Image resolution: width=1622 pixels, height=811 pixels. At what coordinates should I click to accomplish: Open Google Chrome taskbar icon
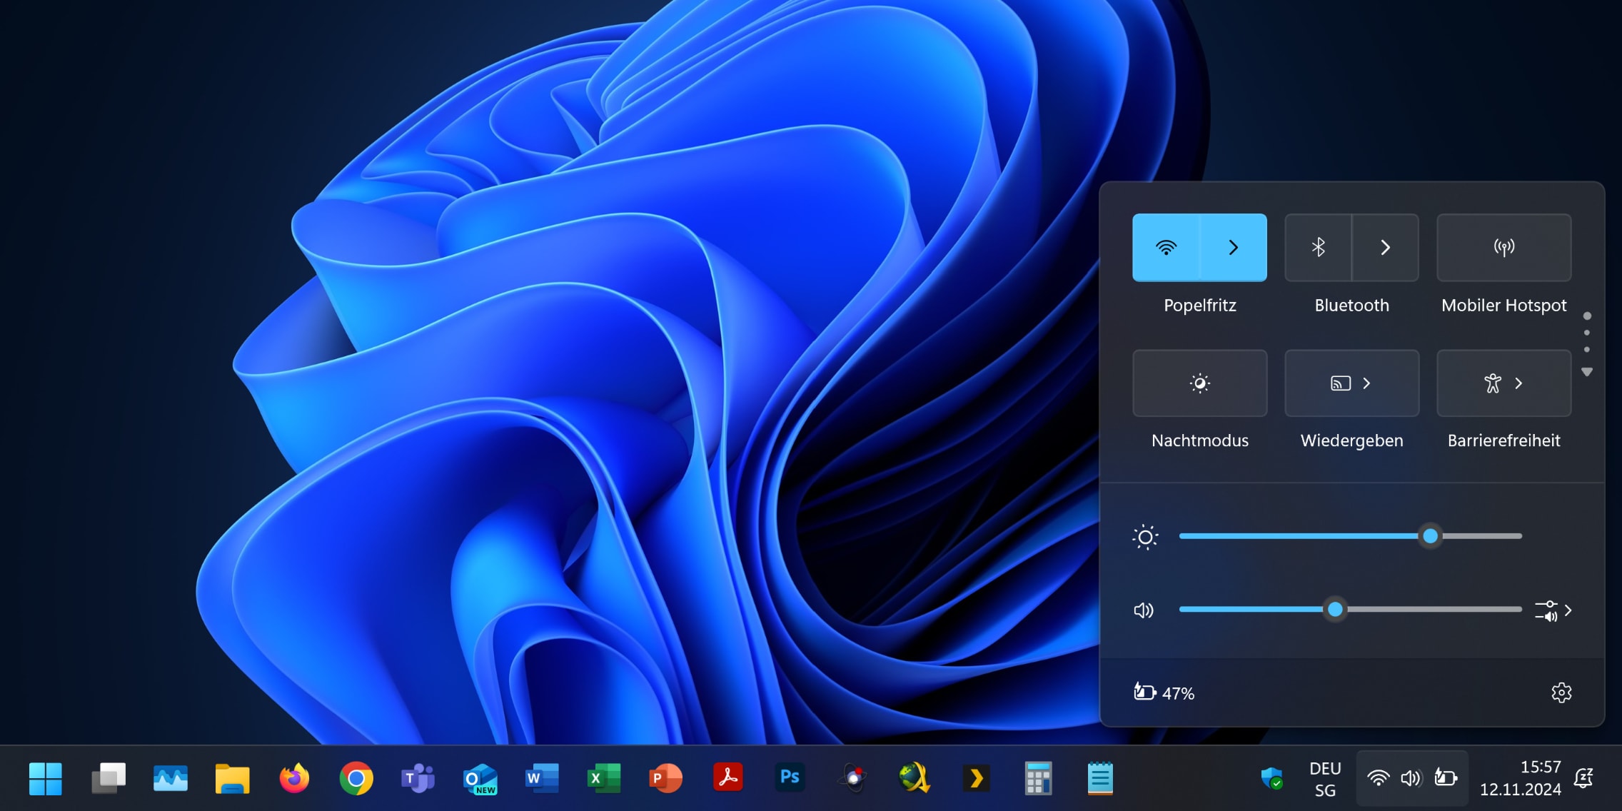tap(356, 777)
